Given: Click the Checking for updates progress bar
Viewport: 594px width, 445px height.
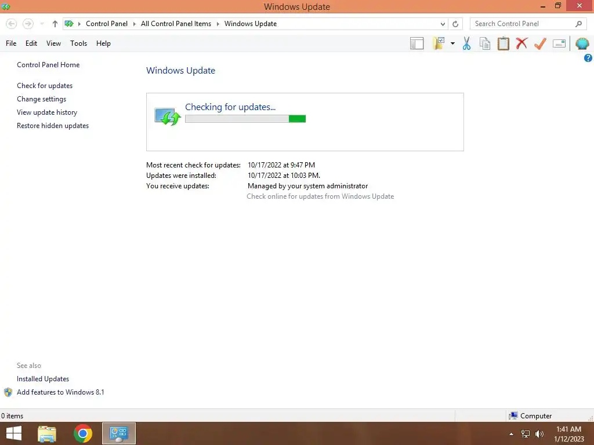Looking at the screenshot, I should (x=245, y=119).
